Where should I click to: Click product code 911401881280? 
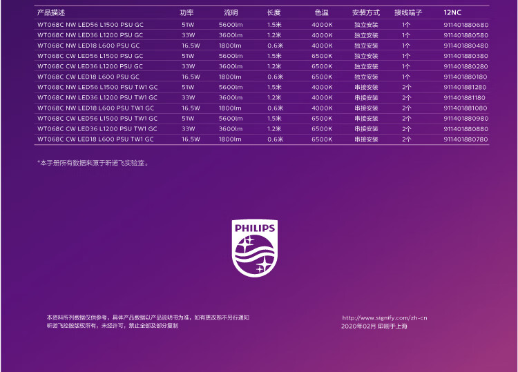pyautogui.click(x=465, y=87)
